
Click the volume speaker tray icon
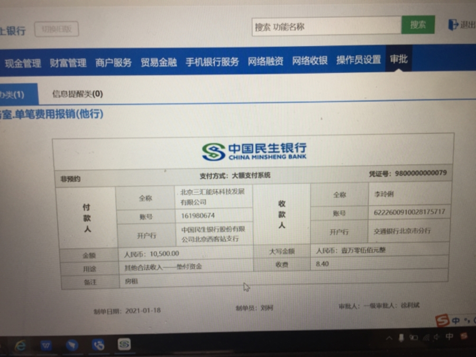436,337
